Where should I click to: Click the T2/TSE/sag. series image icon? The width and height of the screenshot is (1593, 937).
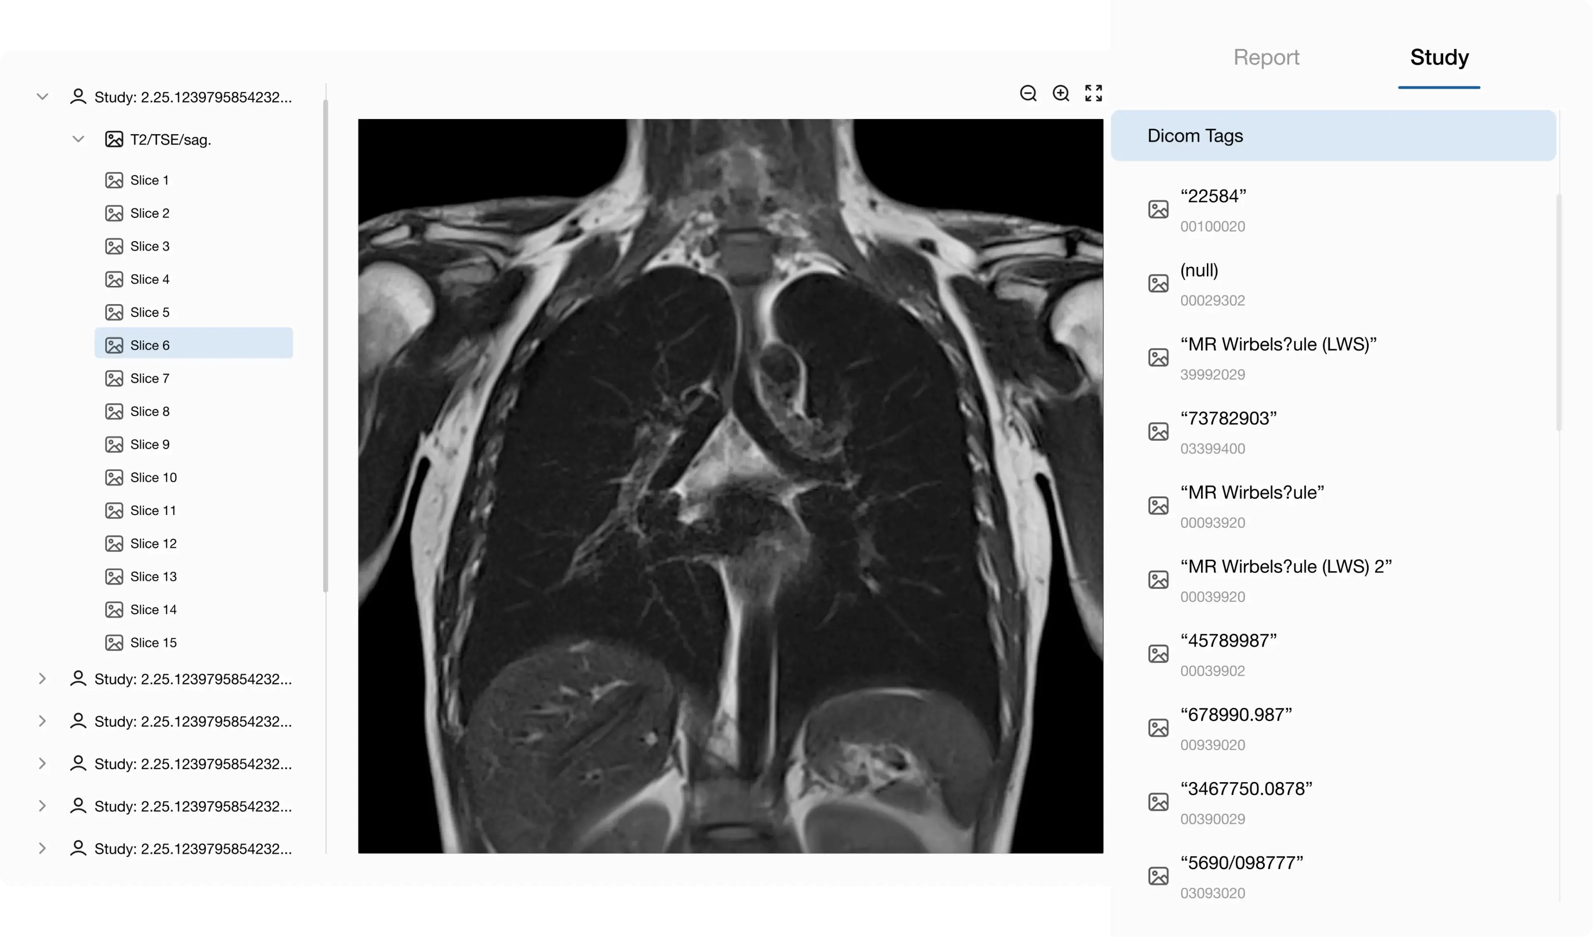click(114, 139)
